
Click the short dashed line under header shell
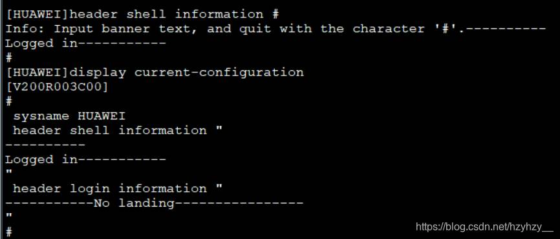coord(45,145)
